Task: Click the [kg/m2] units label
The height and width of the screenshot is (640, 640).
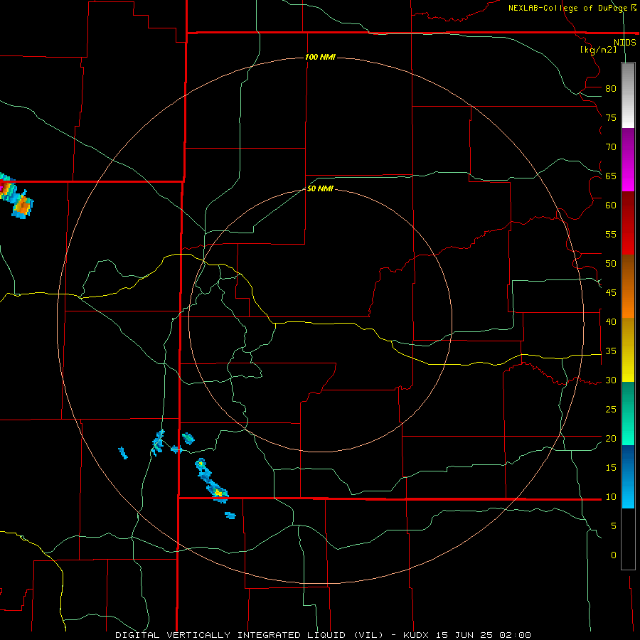Action: [x=598, y=50]
